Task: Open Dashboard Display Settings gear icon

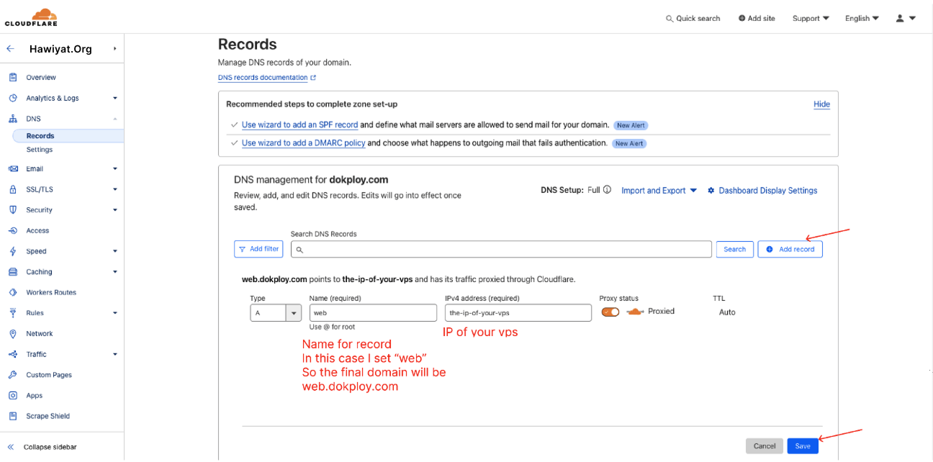Action: coord(711,190)
